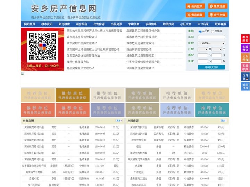Open 住宅专项维修资金管理办法 link

pyautogui.click(x=143, y=62)
